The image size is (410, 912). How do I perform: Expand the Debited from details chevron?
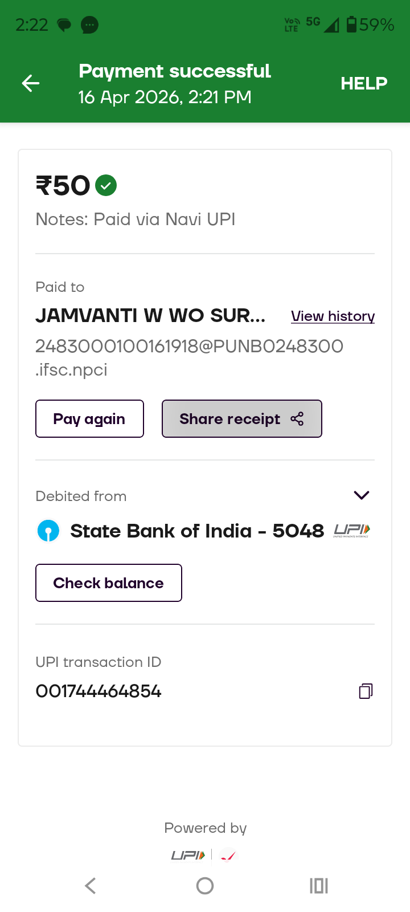pyautogui.click(x=362, y=495)
